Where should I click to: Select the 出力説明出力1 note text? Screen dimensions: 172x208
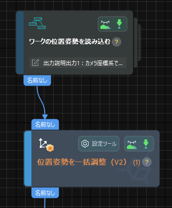coord(83,63)
